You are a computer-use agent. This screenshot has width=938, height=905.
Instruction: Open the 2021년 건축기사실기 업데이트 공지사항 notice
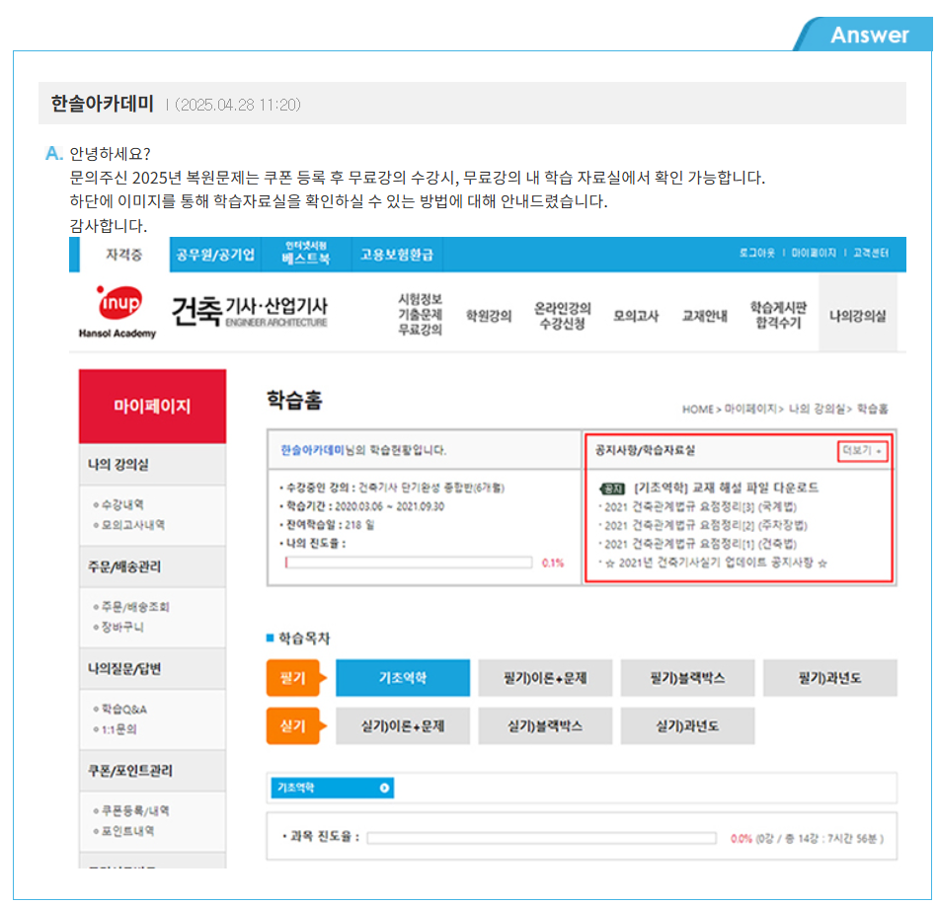[x=716, y=563]
